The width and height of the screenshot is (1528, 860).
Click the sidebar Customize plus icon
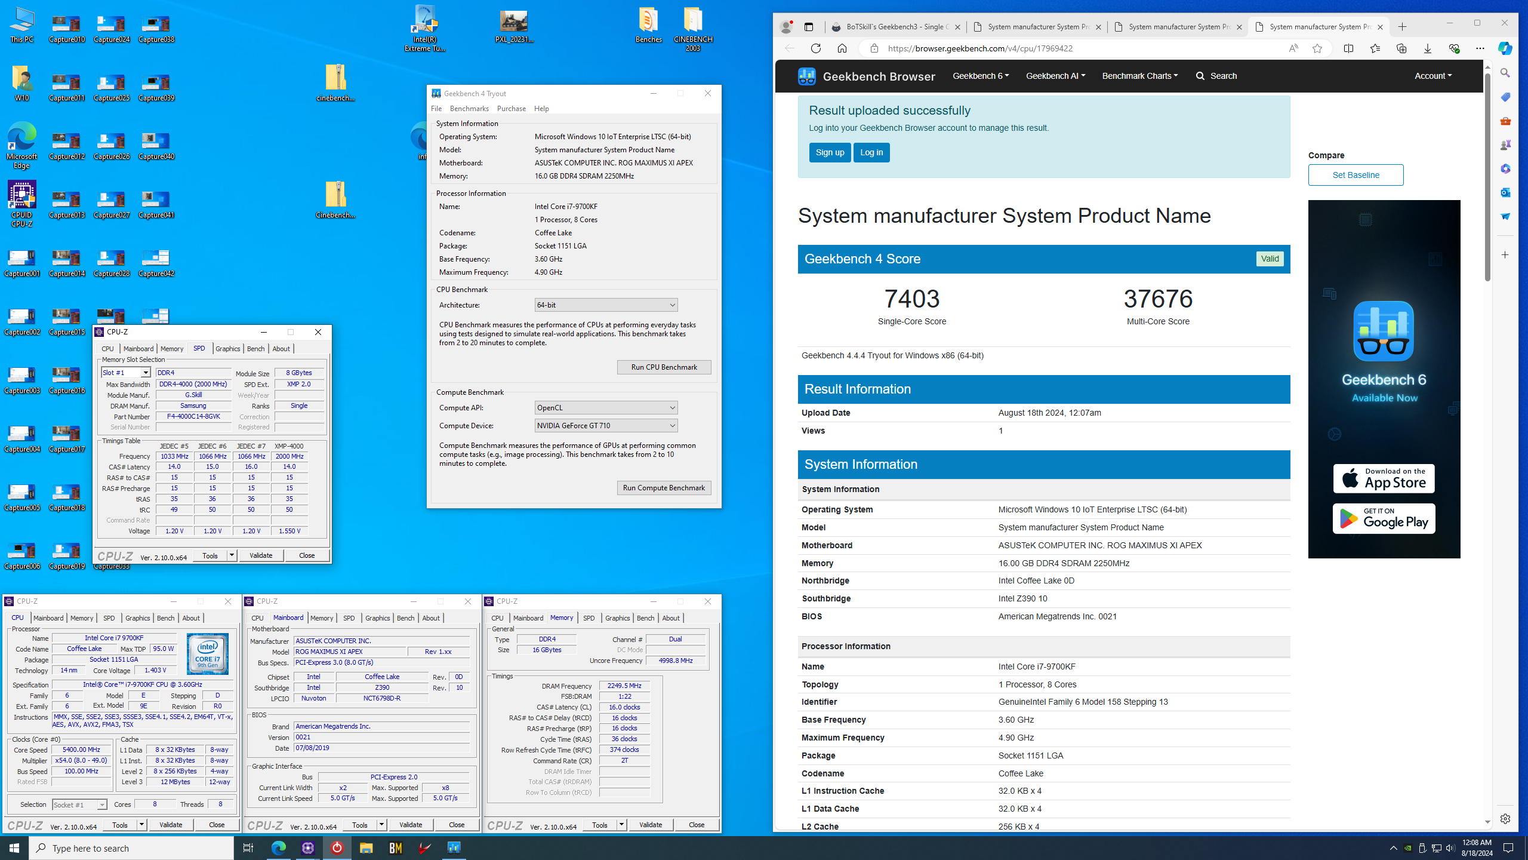[x=1505, y=255]
